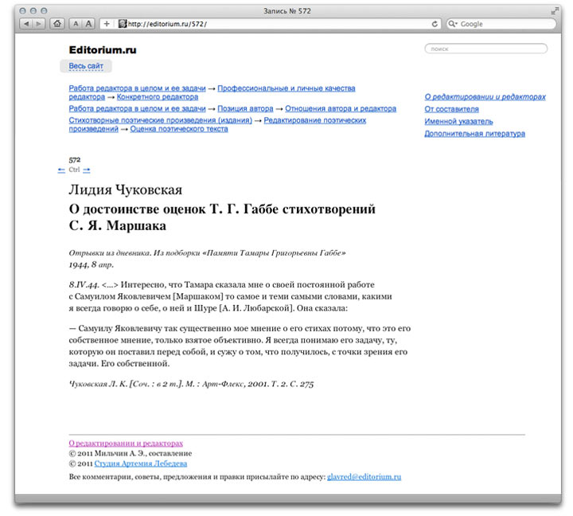Open the Весь сайт section tab
The image size is (573, 516).
coord(86,66)
